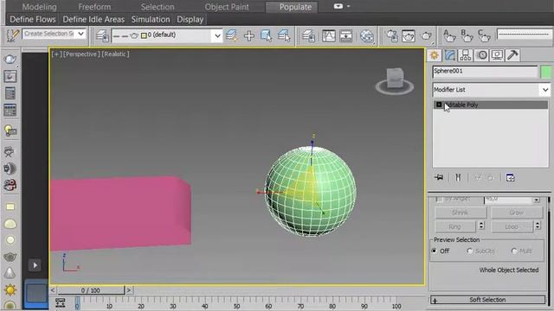Switch to the Object Paint ribbon tab
554x311 pixels.
[227, 7]
